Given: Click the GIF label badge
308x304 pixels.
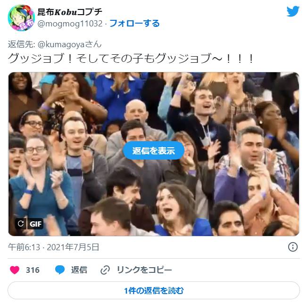Looking at the screenshot, I should (35, 224).
